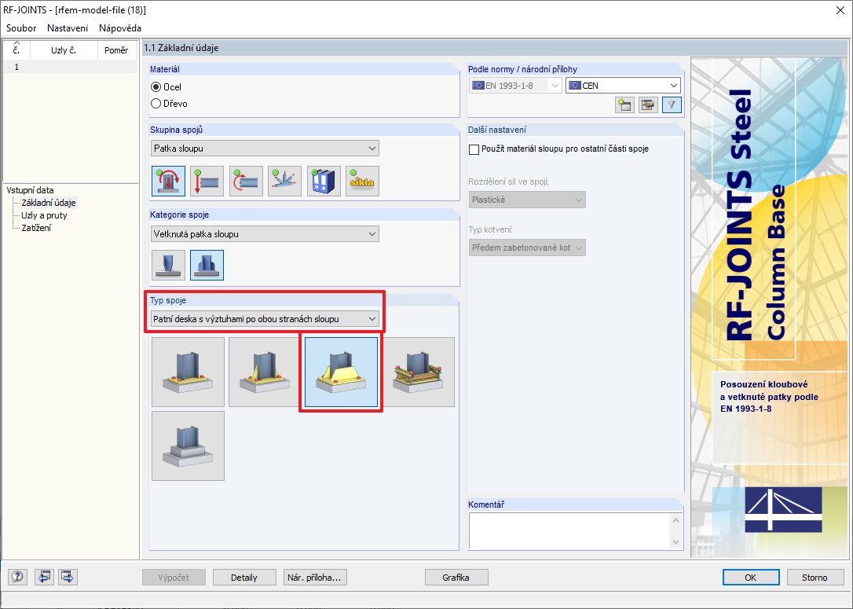Pick the column in pocket foundation thumbnail
The height and width of the screenshot is (609, 853).
[188, 446]
